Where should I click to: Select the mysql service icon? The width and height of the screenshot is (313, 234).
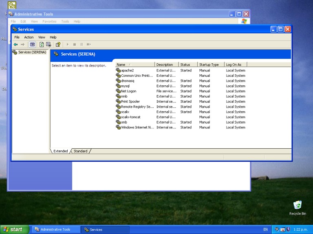118,86
